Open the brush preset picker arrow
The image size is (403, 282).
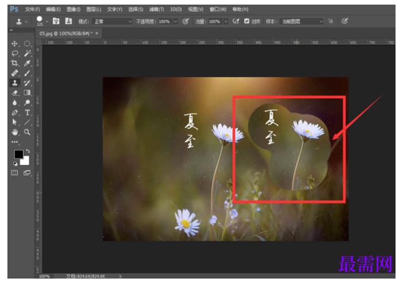pos(47,22)
